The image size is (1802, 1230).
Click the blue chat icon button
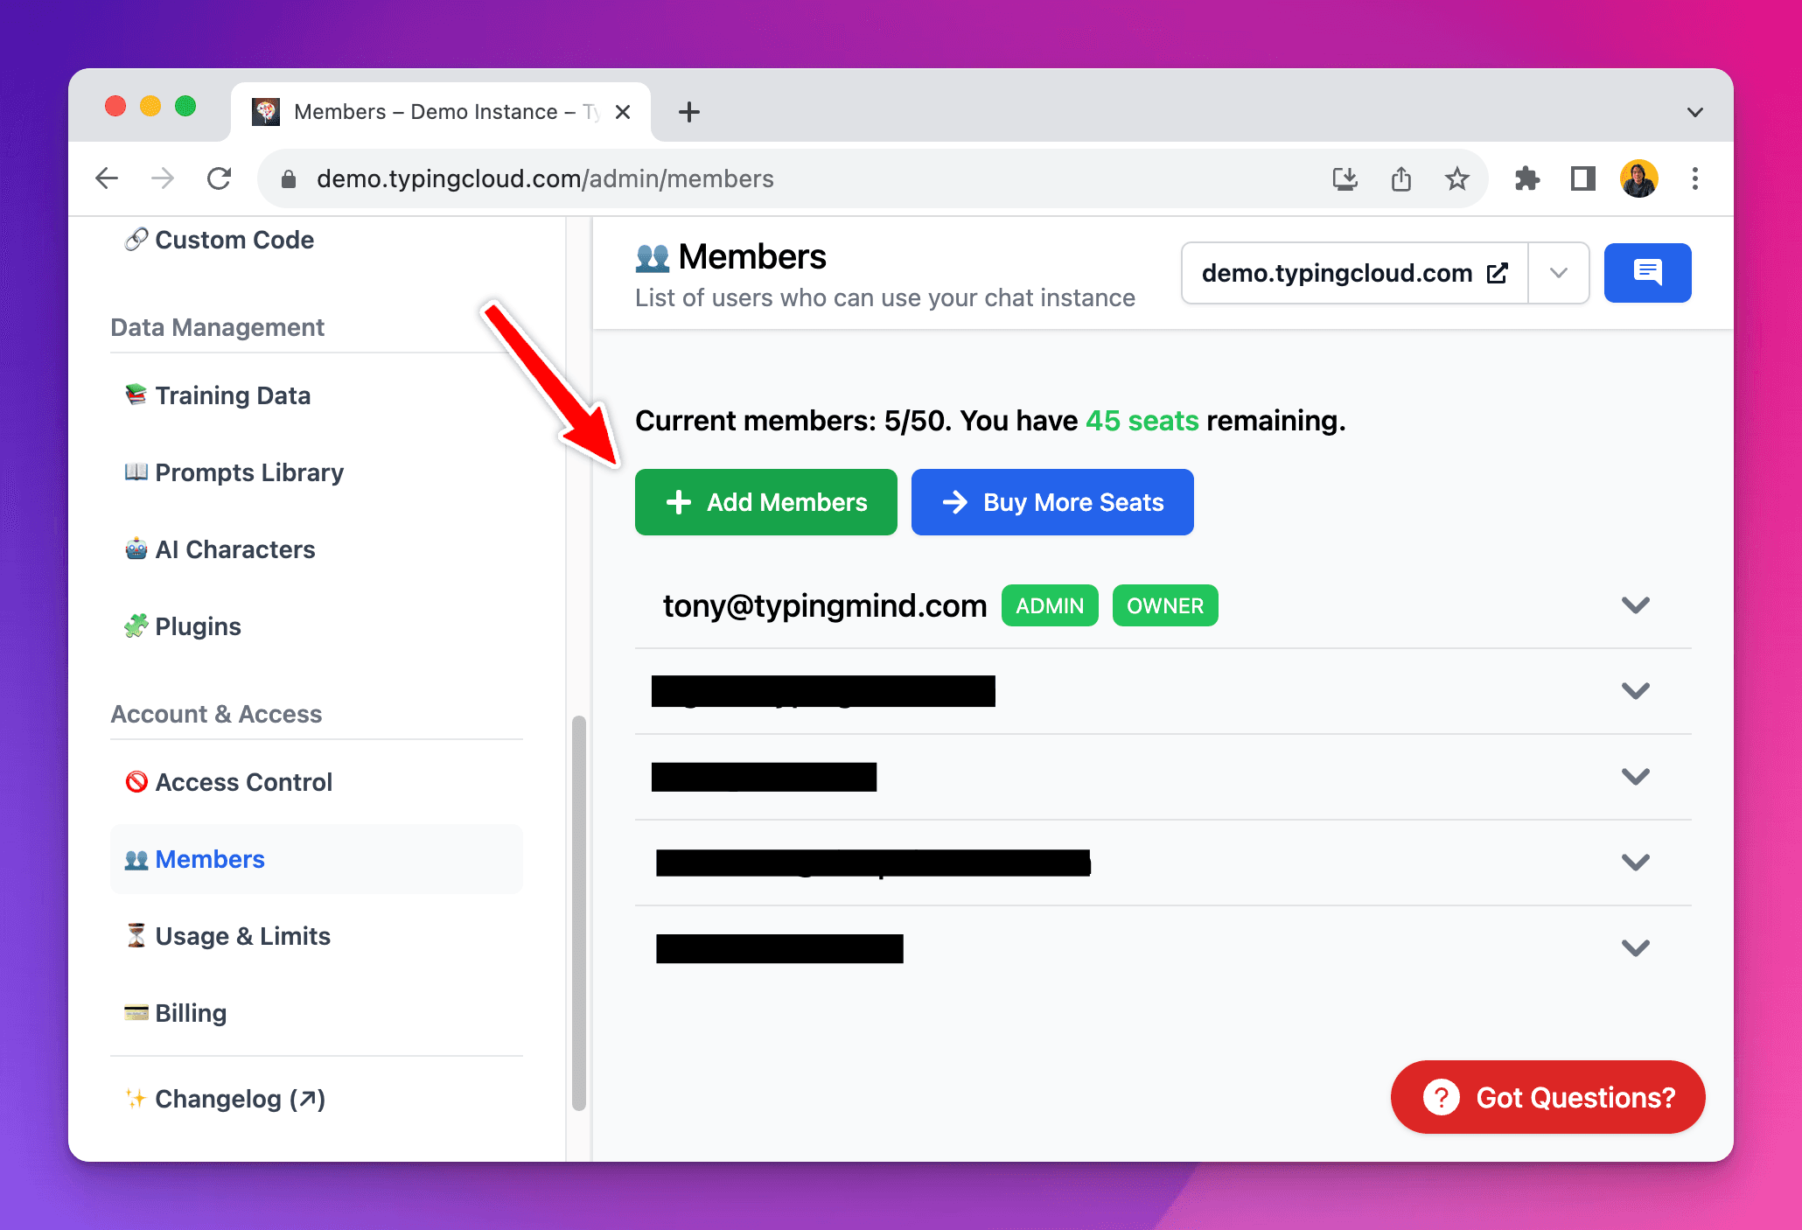pos(1646,273)
